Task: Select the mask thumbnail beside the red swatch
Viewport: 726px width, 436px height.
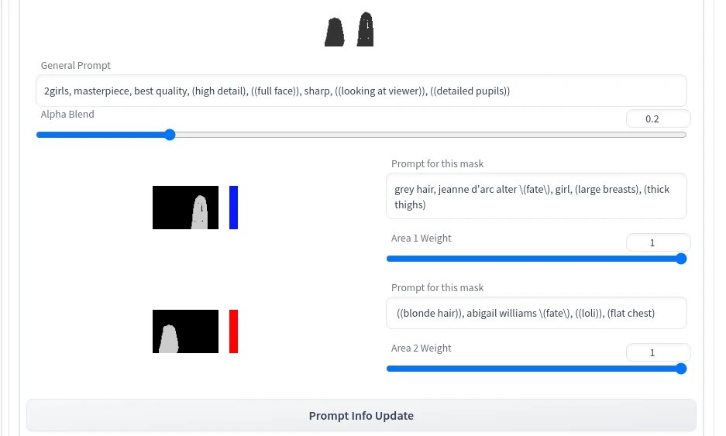Action: click(x=185, y=331)
